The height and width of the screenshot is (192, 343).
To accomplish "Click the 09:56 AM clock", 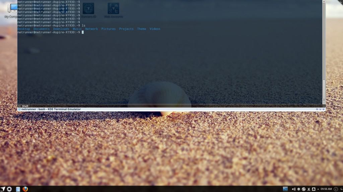I will 326,189.
